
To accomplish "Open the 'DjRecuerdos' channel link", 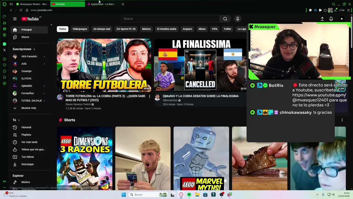I will tap(170, 100).
